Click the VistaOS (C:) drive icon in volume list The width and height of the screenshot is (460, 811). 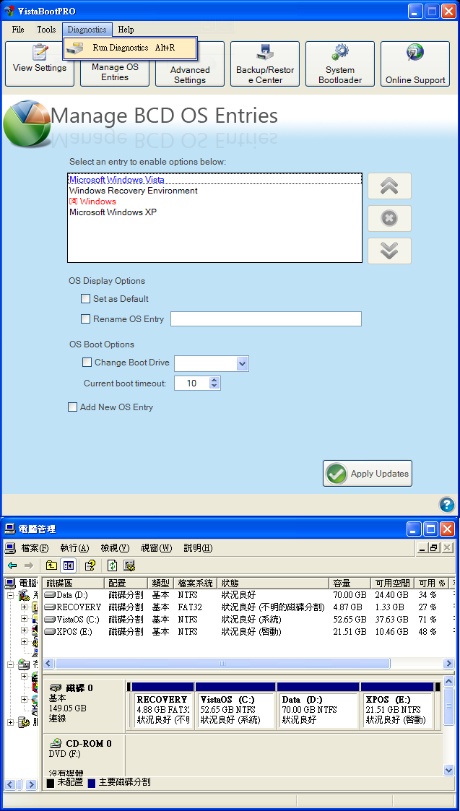51,619
